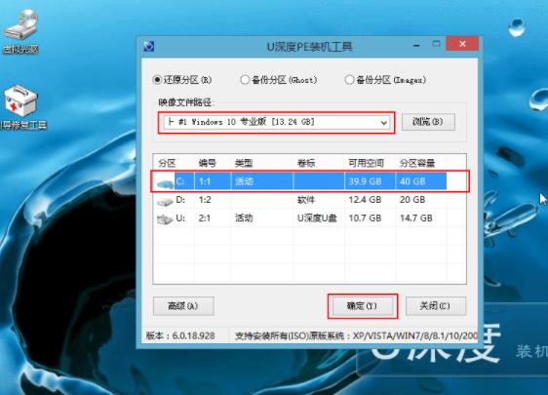The width and height of the screenshot is (548, 395).
Task: Click the 类型 column header
Action: point(244,163)
